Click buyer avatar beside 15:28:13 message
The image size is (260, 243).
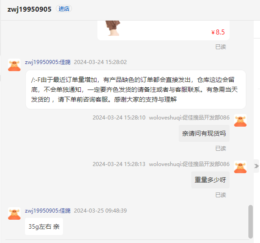pos(240,167)
